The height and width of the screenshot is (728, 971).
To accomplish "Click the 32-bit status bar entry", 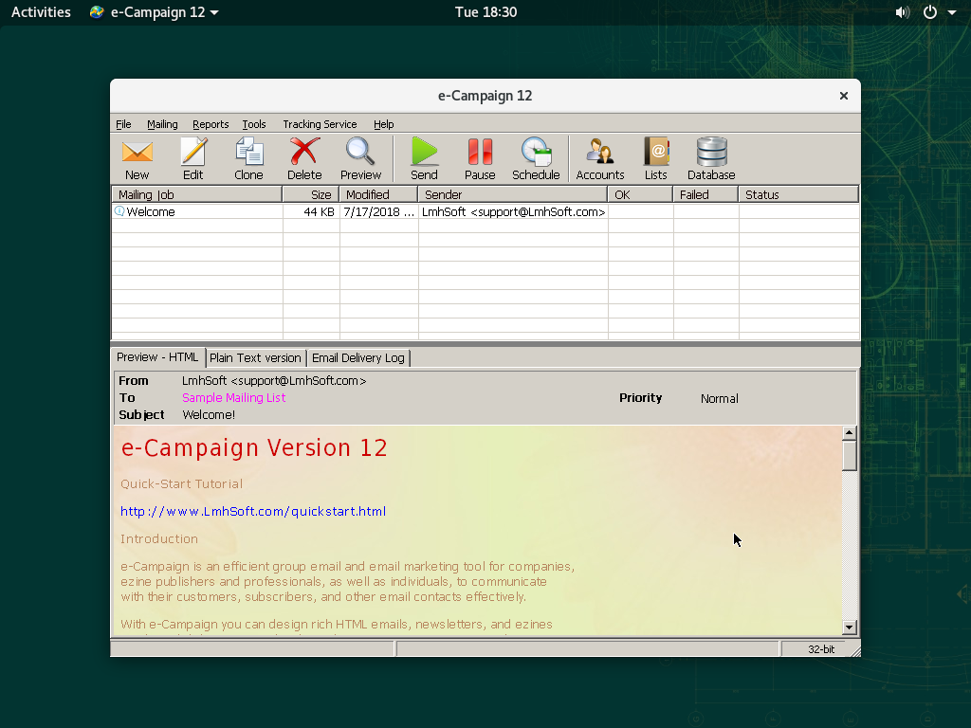I will click(821, 648).
